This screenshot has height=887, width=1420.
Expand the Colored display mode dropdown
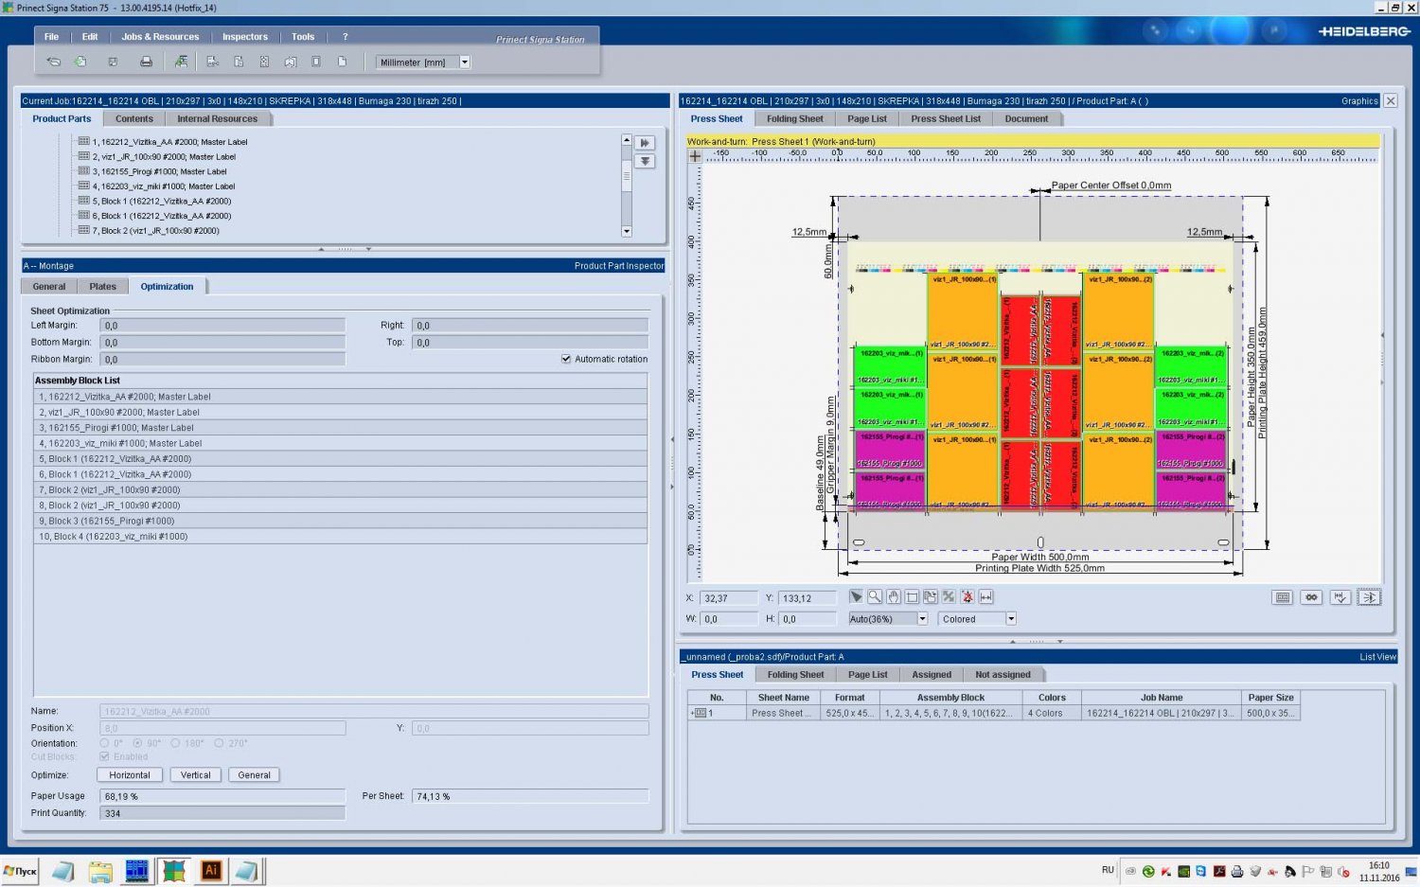(1010, 619)
